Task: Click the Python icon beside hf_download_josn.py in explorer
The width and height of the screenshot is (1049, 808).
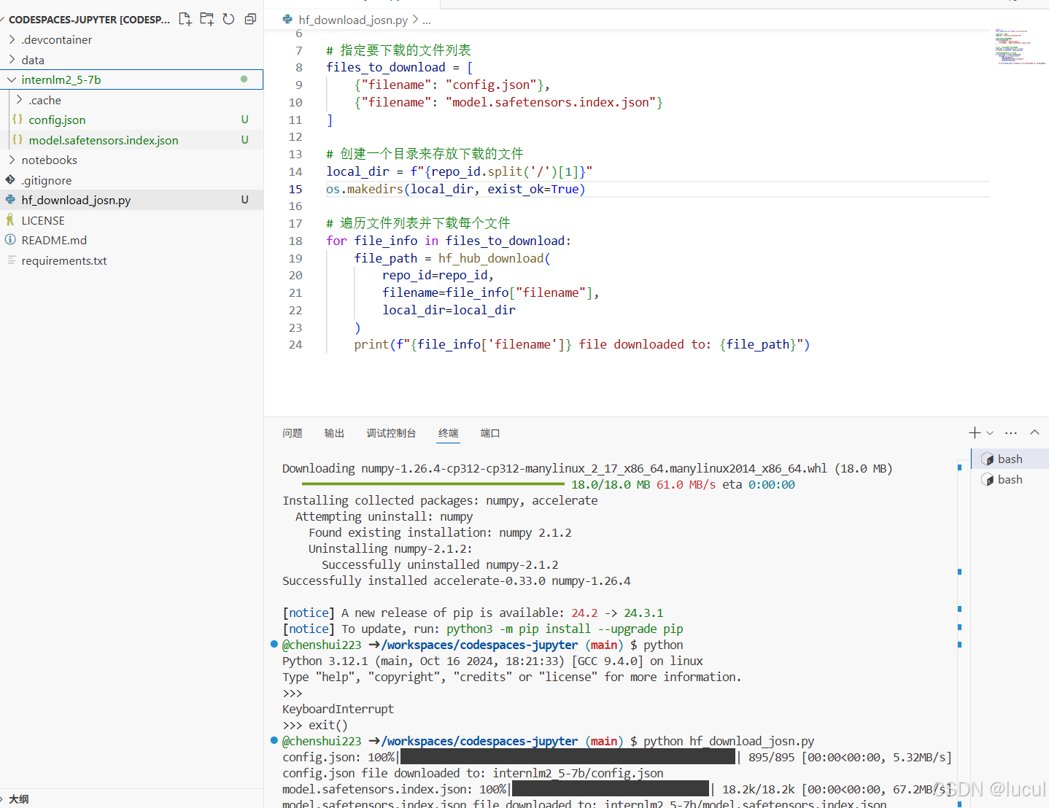Action: click(x=10, y=199)
